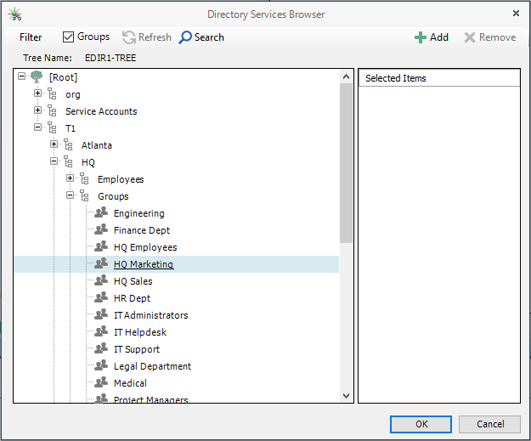Collapse the T1 node
This screenshot has height=441, width=531.
point(38,128)
